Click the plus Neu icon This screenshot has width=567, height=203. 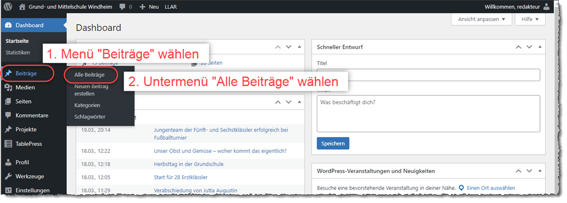[x=143, y=7]
